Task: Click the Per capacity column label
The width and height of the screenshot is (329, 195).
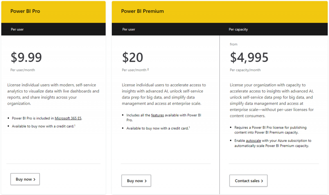Action: click(238, 29)
